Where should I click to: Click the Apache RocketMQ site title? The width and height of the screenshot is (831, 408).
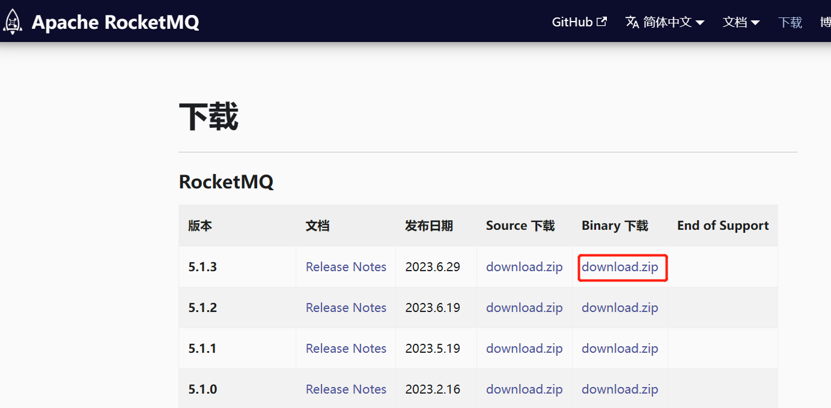click(115, 22)
